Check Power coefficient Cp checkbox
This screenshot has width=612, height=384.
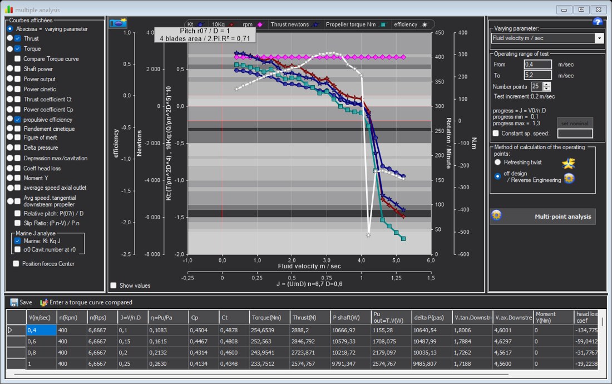[x=18, y=109]
